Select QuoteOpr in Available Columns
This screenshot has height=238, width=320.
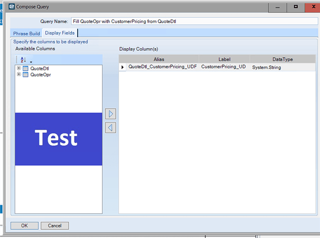point(40,75)
